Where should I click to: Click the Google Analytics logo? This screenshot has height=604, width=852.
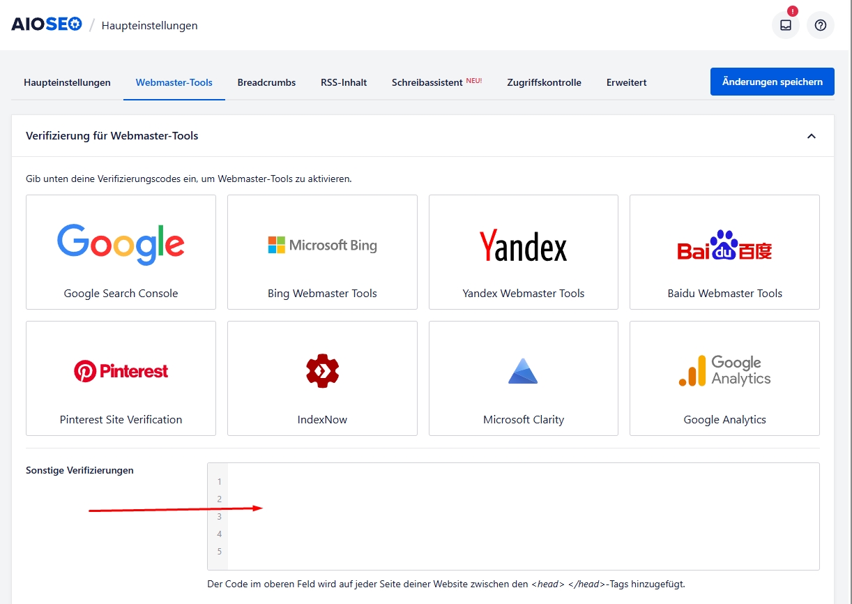point(724,370)
